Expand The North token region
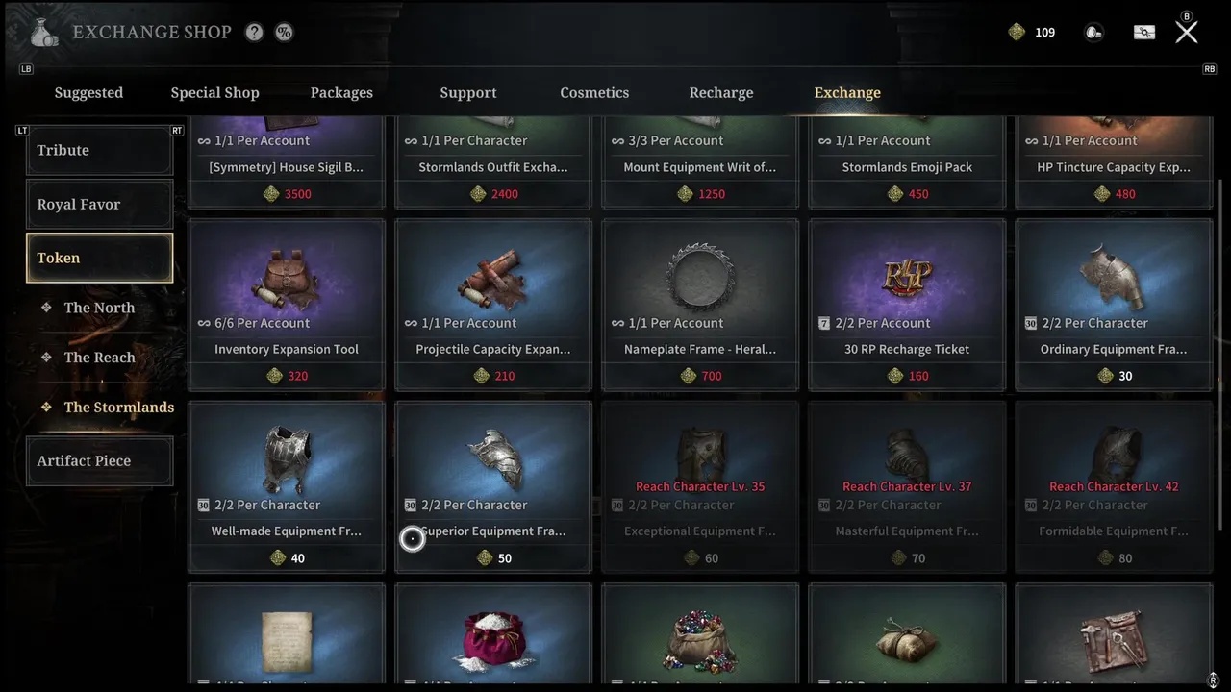The image size is (1231, 692). pyautogui.click(x=99, y=308)
